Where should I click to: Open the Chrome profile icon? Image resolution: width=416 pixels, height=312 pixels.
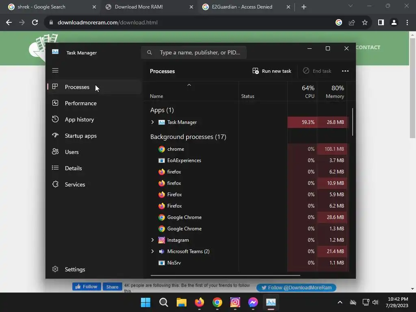coord(394,23)
